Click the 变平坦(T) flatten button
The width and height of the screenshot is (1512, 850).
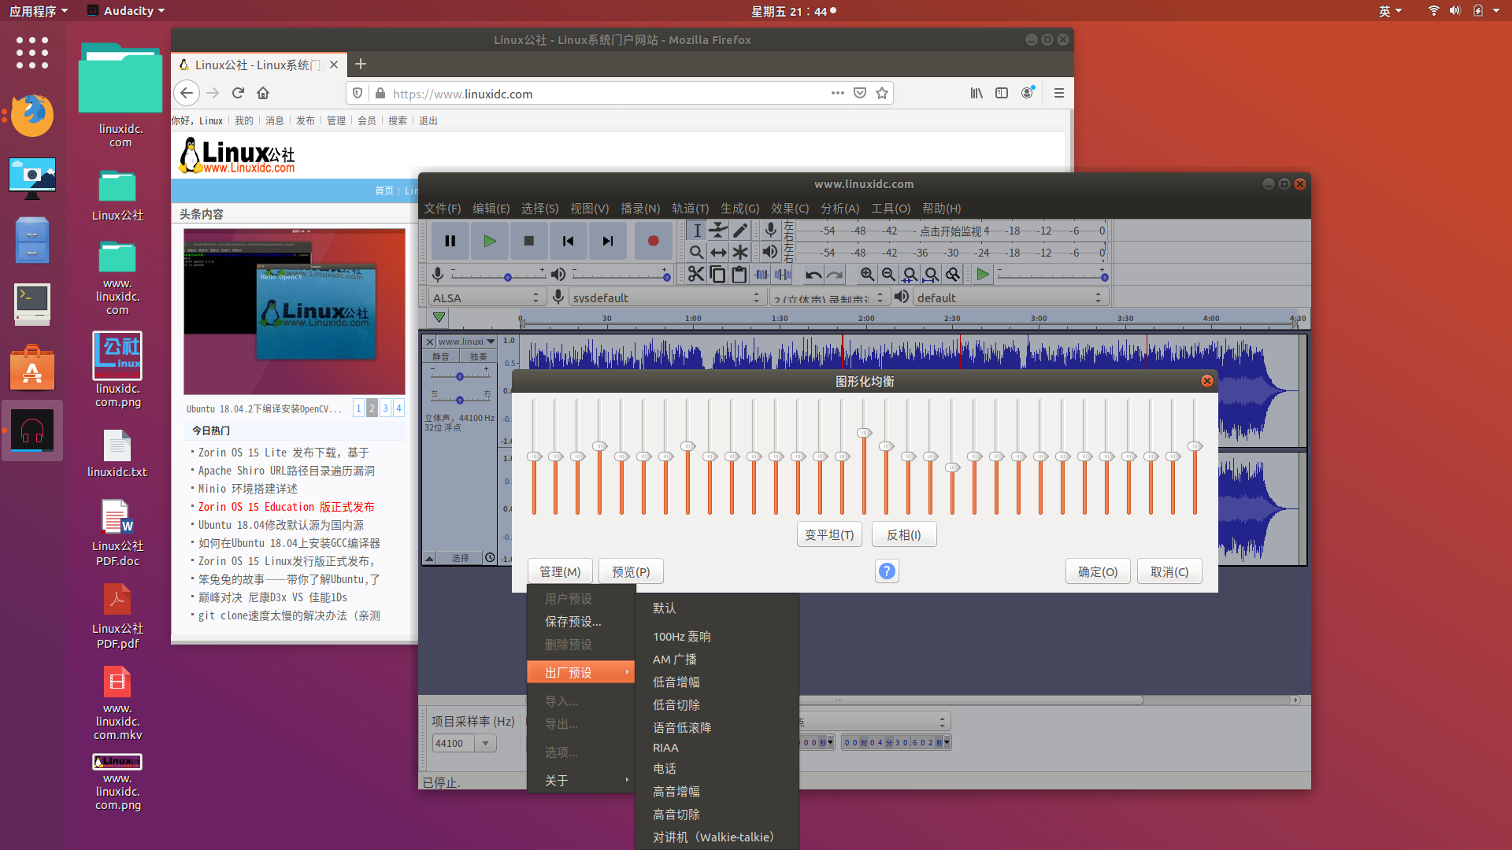(x=829, y=534)
